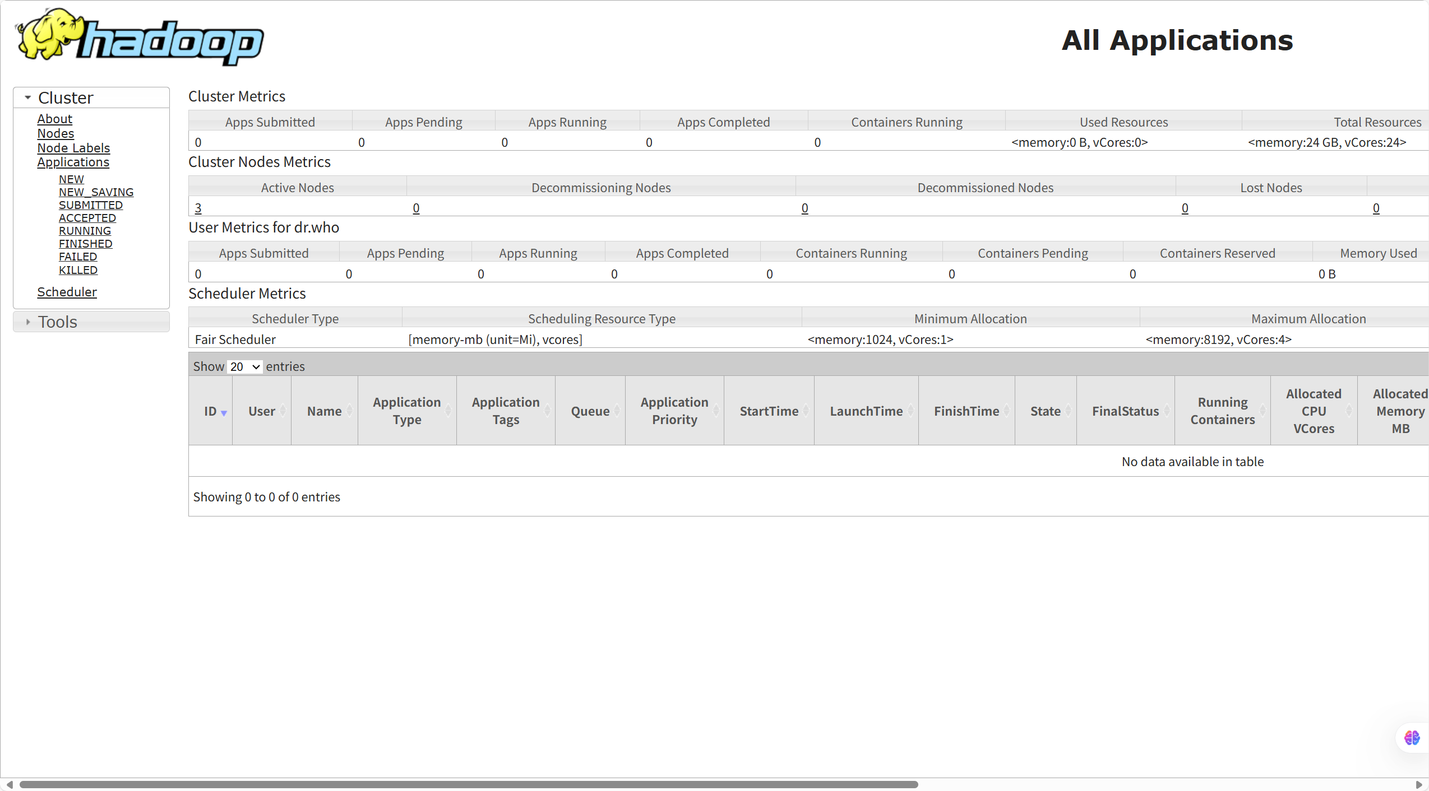Filter applications by RUNNING state
Image resolution: width=1429 pixels, height=791 pixels.
(85, 231)
